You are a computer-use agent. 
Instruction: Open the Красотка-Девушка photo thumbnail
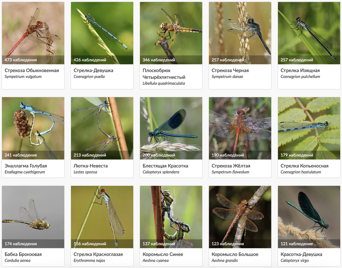tap(309, 217)
